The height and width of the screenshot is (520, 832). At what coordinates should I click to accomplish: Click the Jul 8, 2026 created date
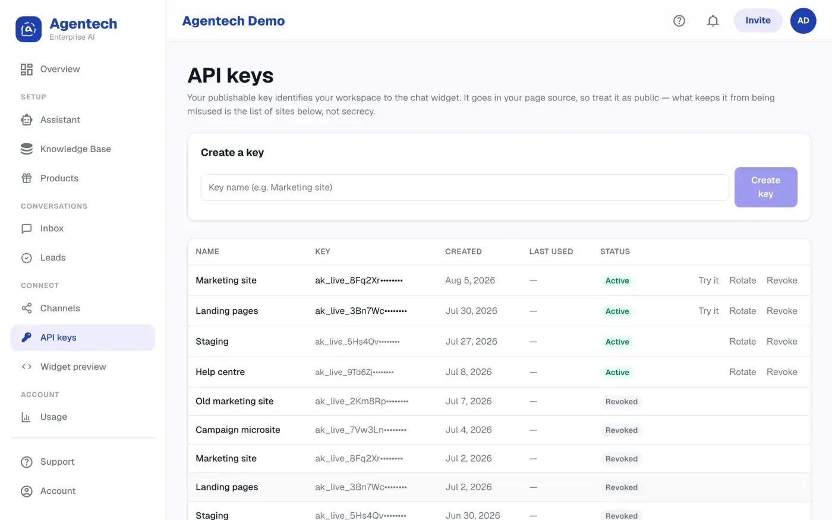[469, 372]
